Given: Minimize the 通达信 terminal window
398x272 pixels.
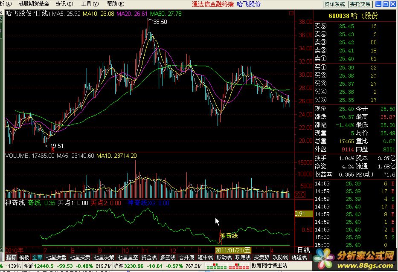Looking at the screenshot, I should (378, 4).
